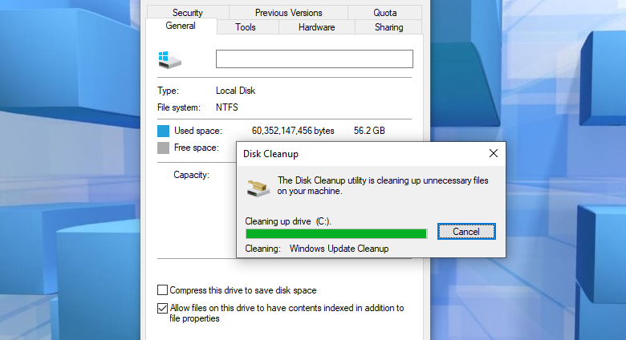
Task: Enable Compress this drive checkbox
Action: tap(162, 289)
